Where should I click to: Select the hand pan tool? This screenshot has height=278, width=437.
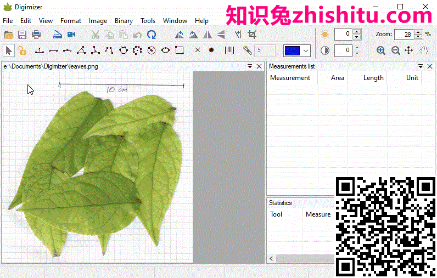[424, 50]
